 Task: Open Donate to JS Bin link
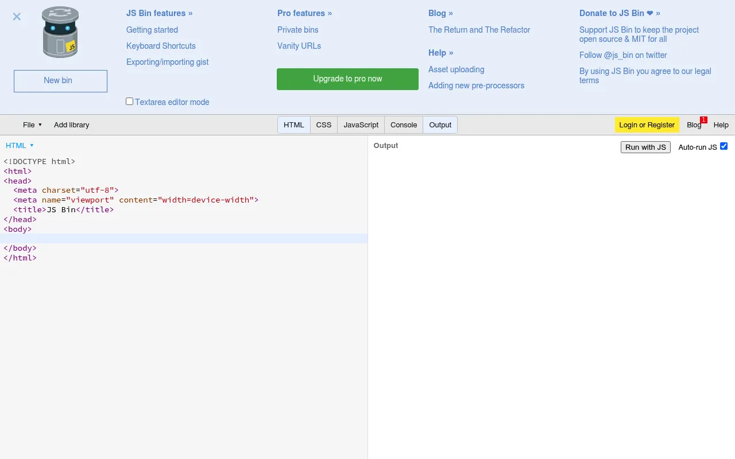pos(620,13)
